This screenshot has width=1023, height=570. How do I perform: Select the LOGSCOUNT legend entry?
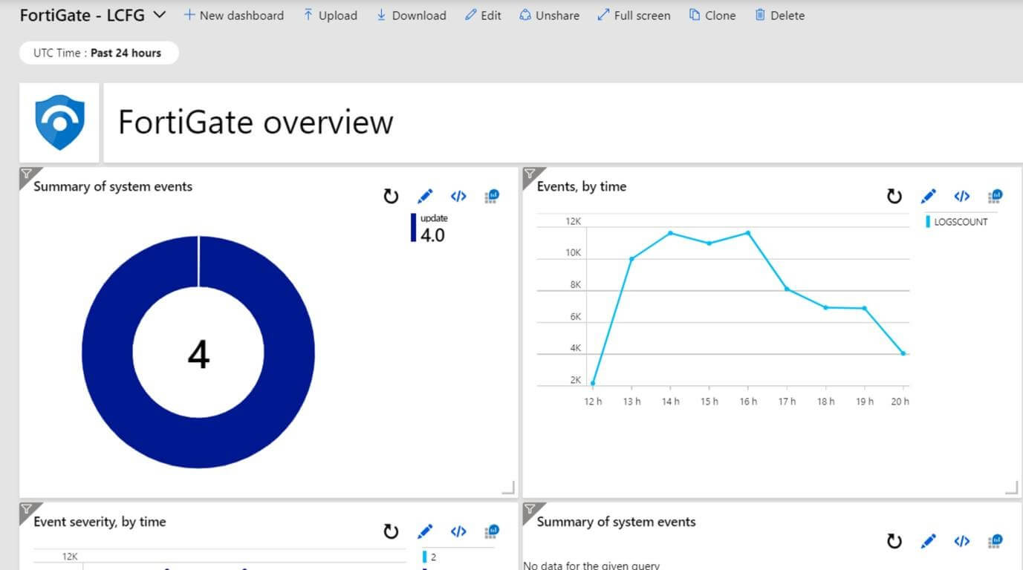pyautogui.click(x=957, y=222)
